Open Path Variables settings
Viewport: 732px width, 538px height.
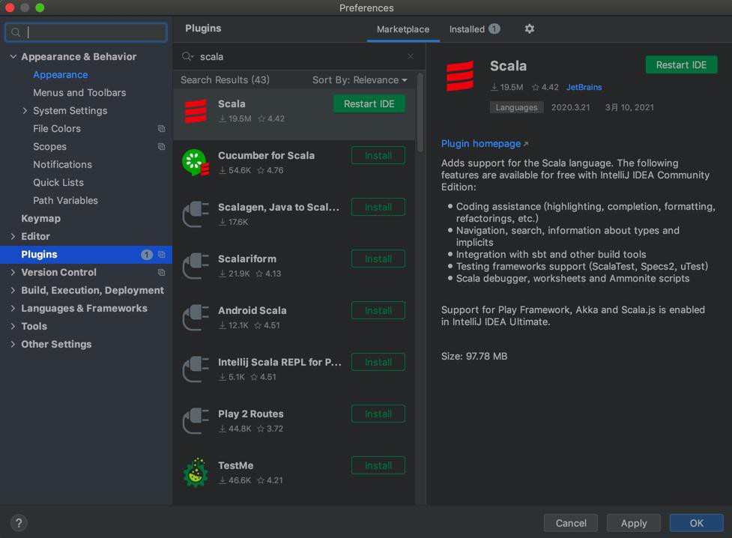tap(65, 200)
